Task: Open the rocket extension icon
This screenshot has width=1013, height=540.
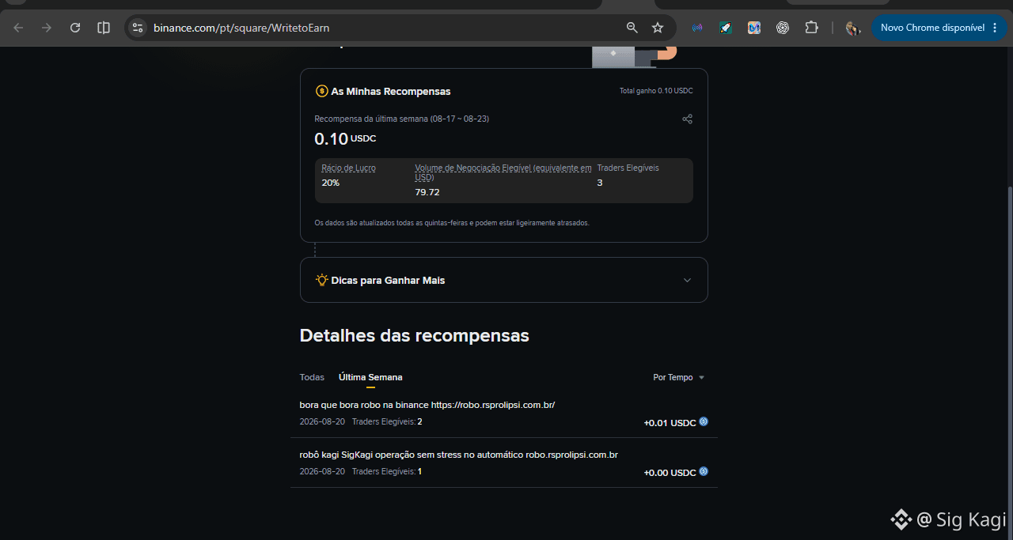Action: click(726, 28)
